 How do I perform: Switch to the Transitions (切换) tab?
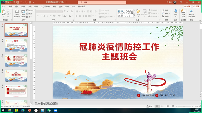coord(30,7)
